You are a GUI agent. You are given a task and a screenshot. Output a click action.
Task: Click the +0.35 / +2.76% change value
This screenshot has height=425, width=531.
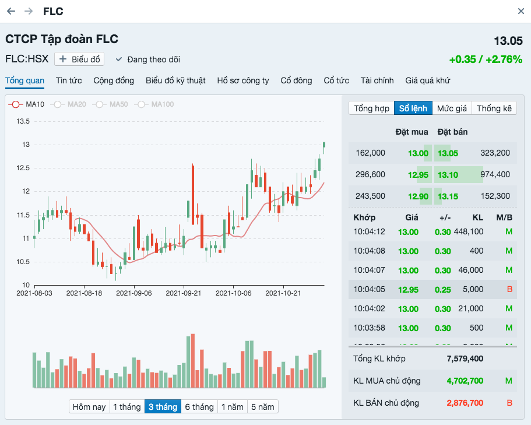pyautogui.click(x=486, y=59)
